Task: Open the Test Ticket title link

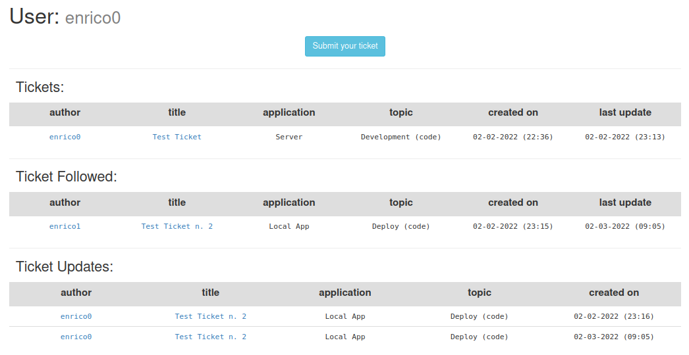Action: pyautogui.click(x=177, y=137)
